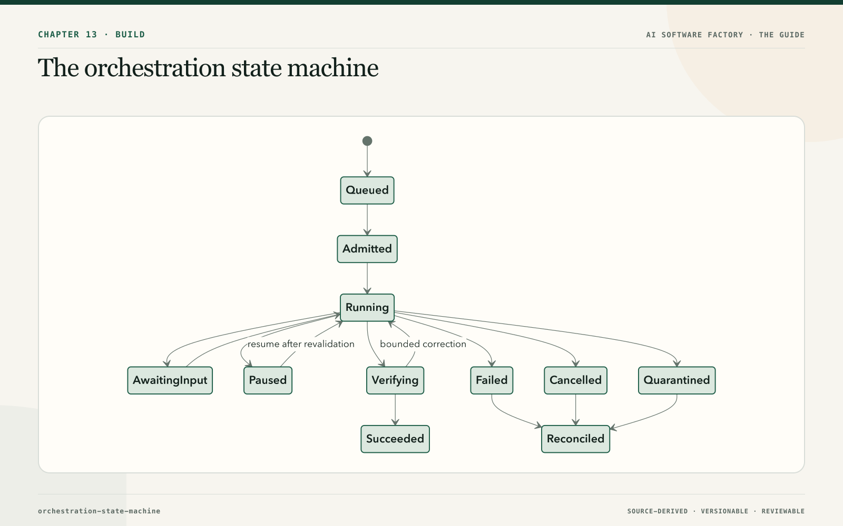Click the Failed state node

click(x=492, y=380)
